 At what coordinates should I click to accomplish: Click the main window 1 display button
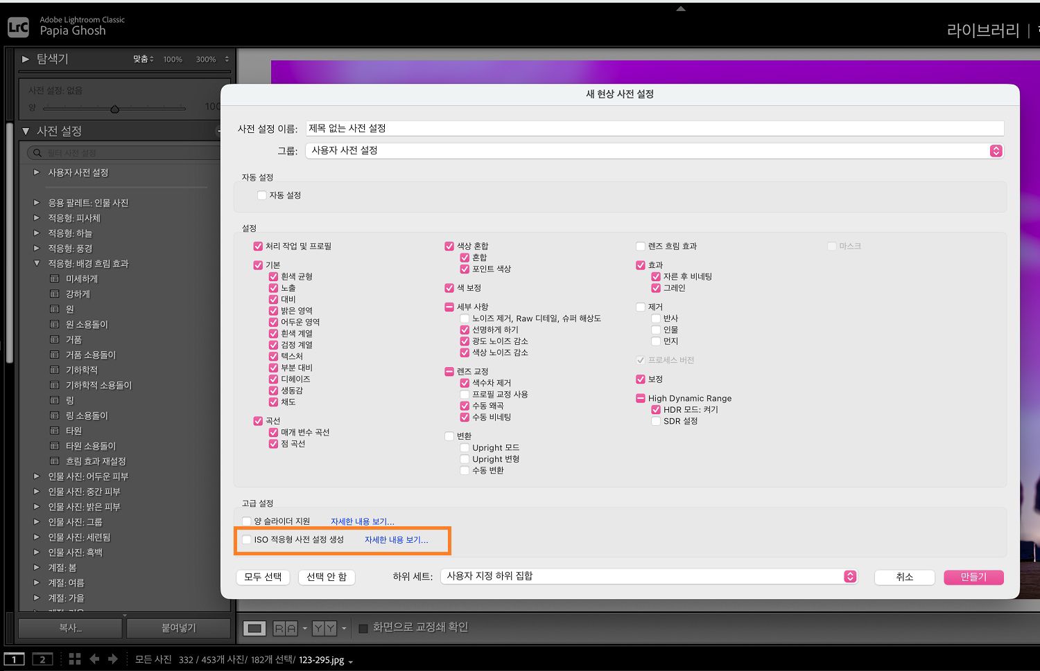[14, 659]
